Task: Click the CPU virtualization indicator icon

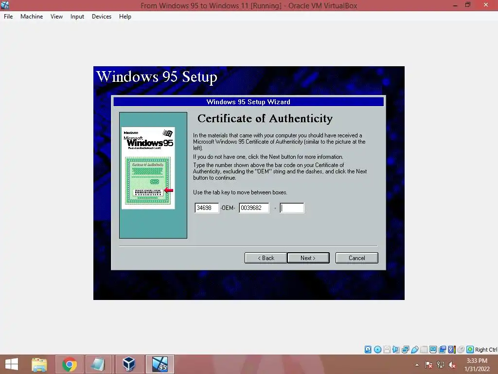Action: pyautogui.click(x=452, y=350)
